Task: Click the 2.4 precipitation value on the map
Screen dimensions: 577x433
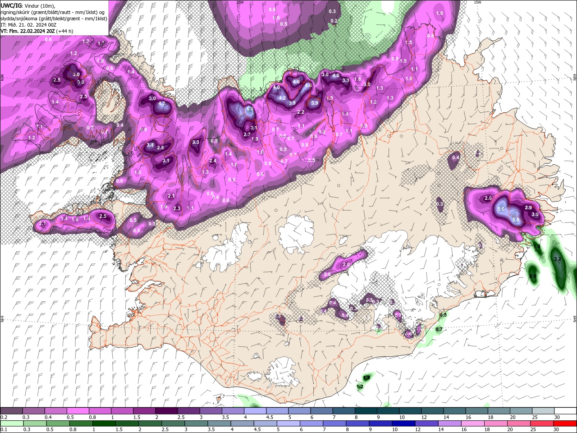Action: tap(213, 161)
